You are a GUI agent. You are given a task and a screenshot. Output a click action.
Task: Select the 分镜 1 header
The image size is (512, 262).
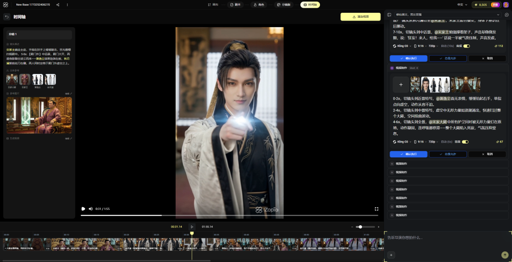click(39, 34)
